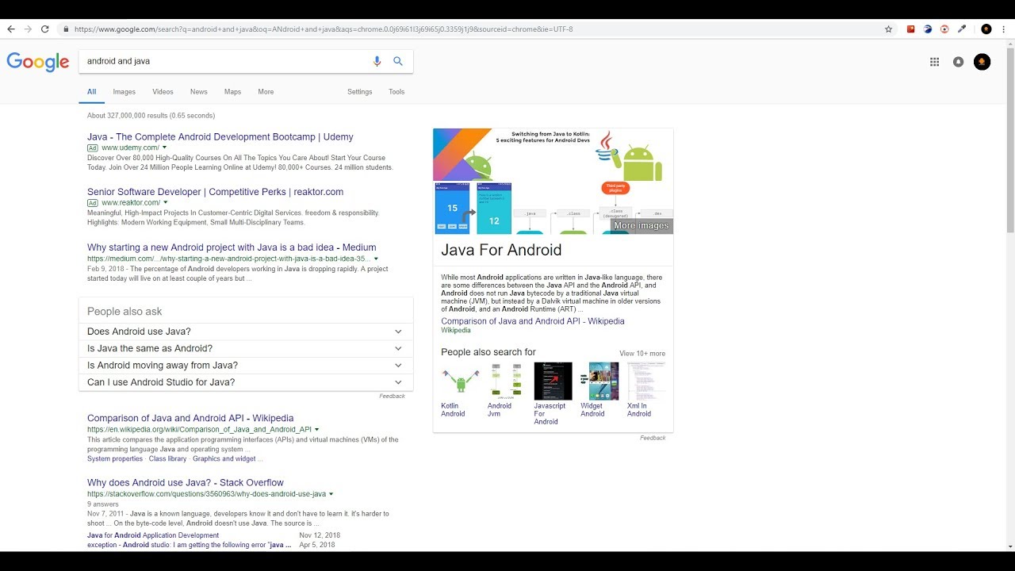This screenshot has height=571, width=1015.
Task: Expand Is Android moving away from Java?
Action: [x=246, y=365]
